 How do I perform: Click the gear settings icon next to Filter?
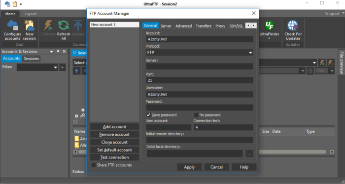(310, 71)
